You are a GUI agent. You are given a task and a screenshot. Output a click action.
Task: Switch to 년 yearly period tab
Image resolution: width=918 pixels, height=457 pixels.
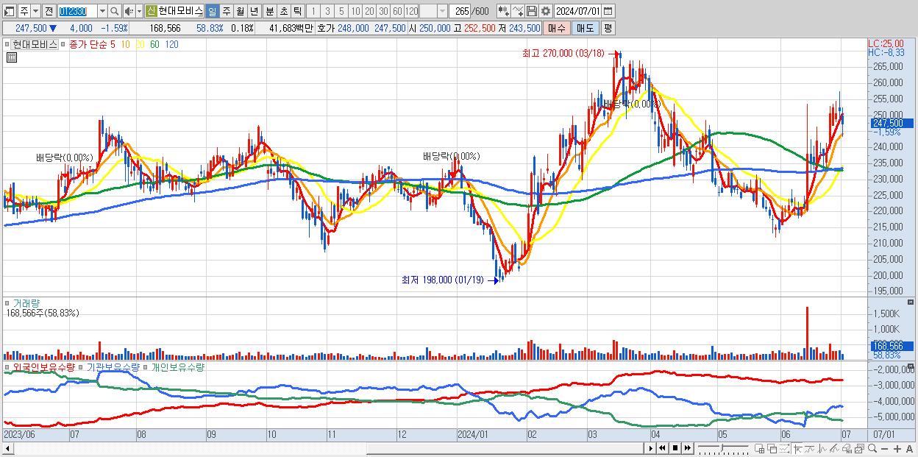(x=254, y=11)
